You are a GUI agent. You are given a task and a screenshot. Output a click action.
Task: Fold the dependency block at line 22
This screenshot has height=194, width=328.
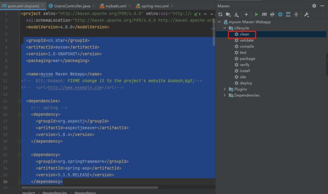click(x=19, y=155)
